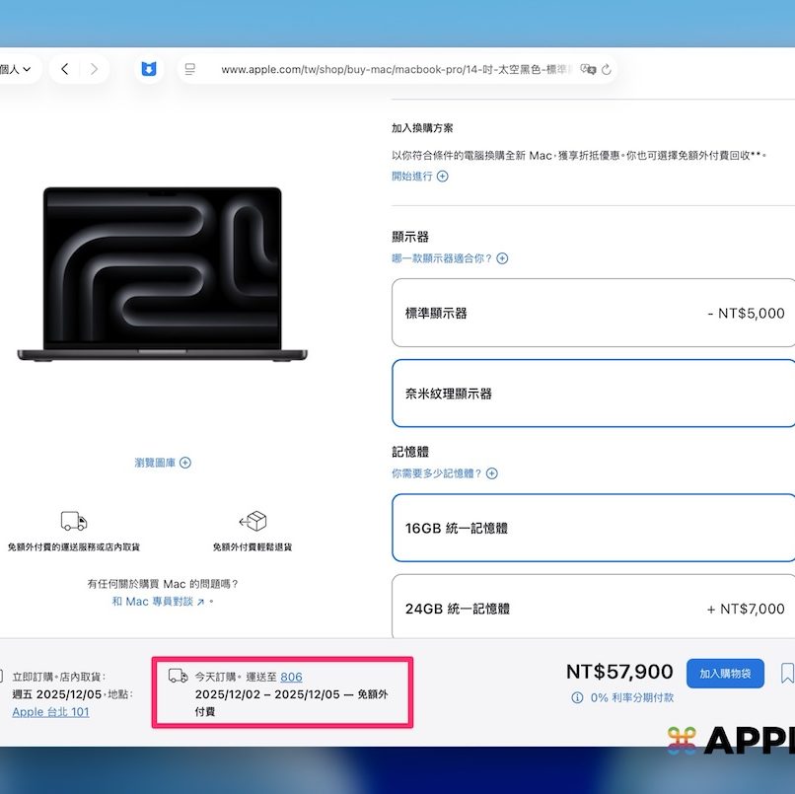Reload the Apple store page
Viewport: 795px width, 794px height.
tap(607, 69)
